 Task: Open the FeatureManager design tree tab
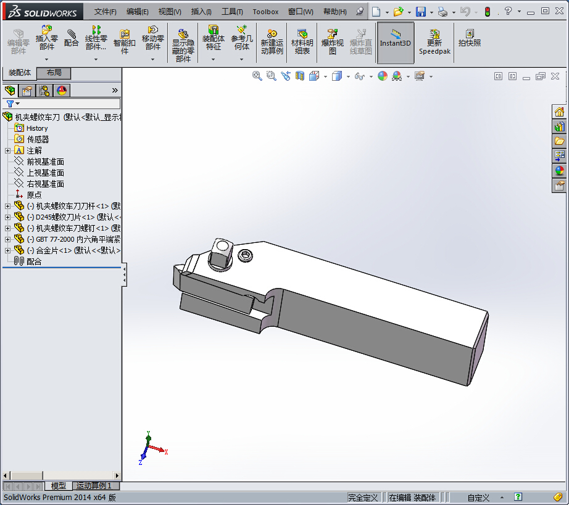tap(10, 91)
